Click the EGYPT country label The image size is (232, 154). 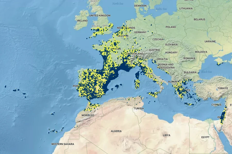[x=205, y=137]
